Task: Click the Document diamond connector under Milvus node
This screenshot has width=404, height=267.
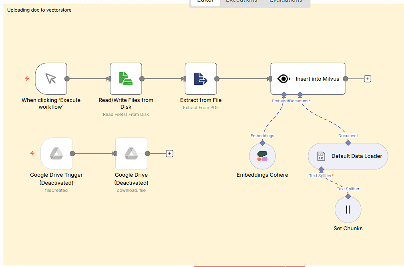Action: click(x=300, y=95)
